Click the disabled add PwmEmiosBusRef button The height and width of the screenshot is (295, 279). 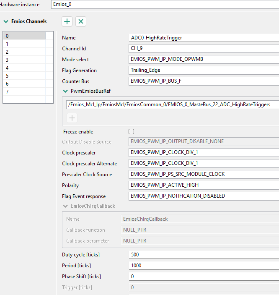72,118
